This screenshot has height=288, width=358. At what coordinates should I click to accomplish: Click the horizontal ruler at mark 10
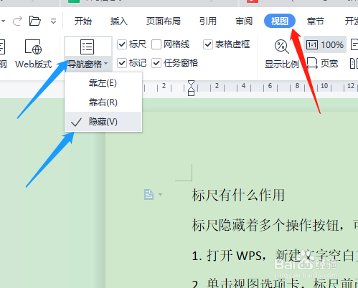coord(324,86)
